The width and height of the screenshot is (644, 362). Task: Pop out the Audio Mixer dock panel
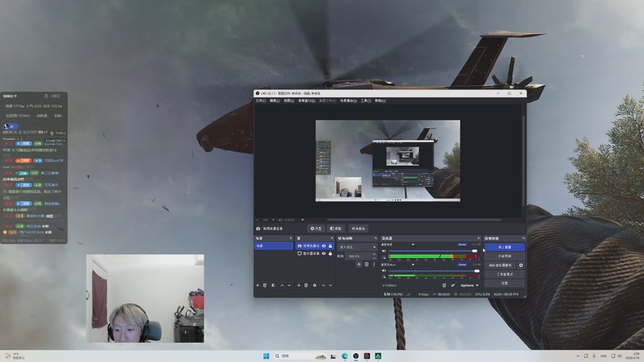click(x=478, y=238)
